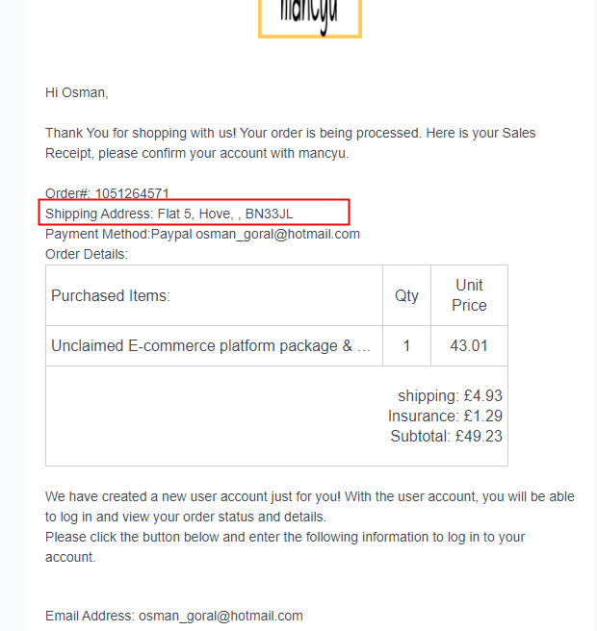The image size is (597, 631).
Task: Click the shipping cost £4.93
Action: (482, 395)
